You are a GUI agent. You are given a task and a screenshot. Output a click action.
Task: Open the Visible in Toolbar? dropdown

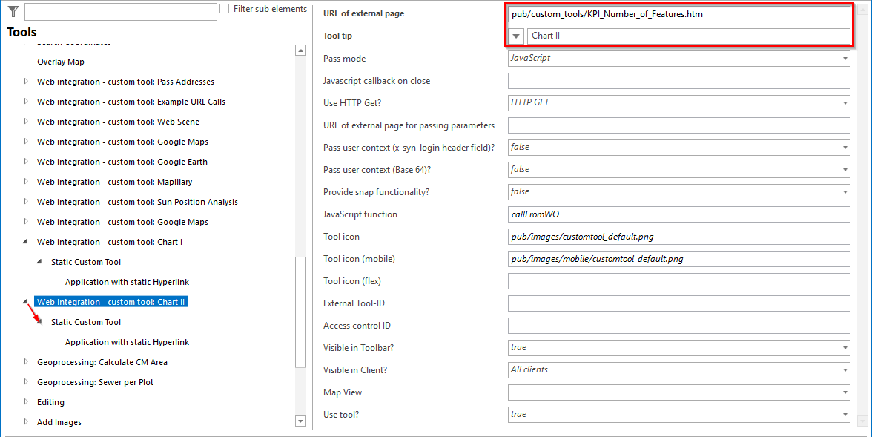844,347
